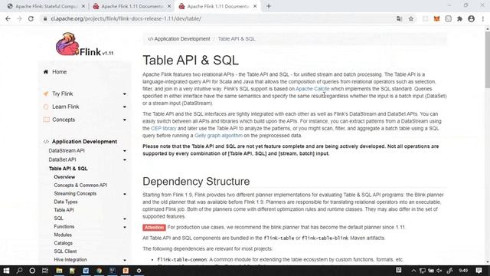Click the Learn Flink icon

(46, 107)
